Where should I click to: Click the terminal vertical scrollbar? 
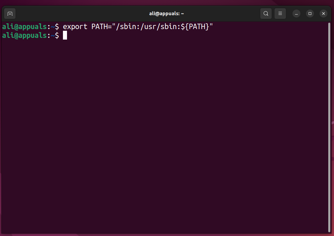(x=330, y=125)
